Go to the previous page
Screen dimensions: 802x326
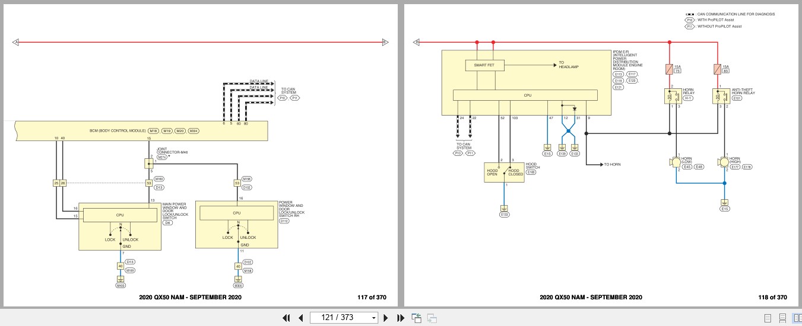pos(301,318)
